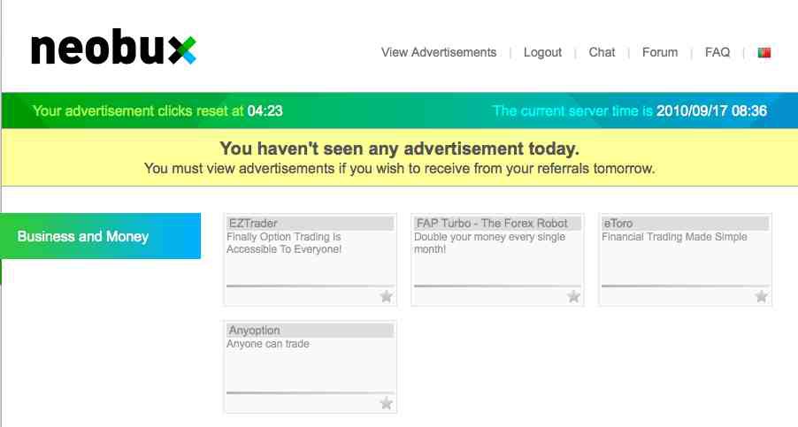Open the EZTrader advertisement title
The height and width of the screenshot is (427, 798).
[253, 224]
